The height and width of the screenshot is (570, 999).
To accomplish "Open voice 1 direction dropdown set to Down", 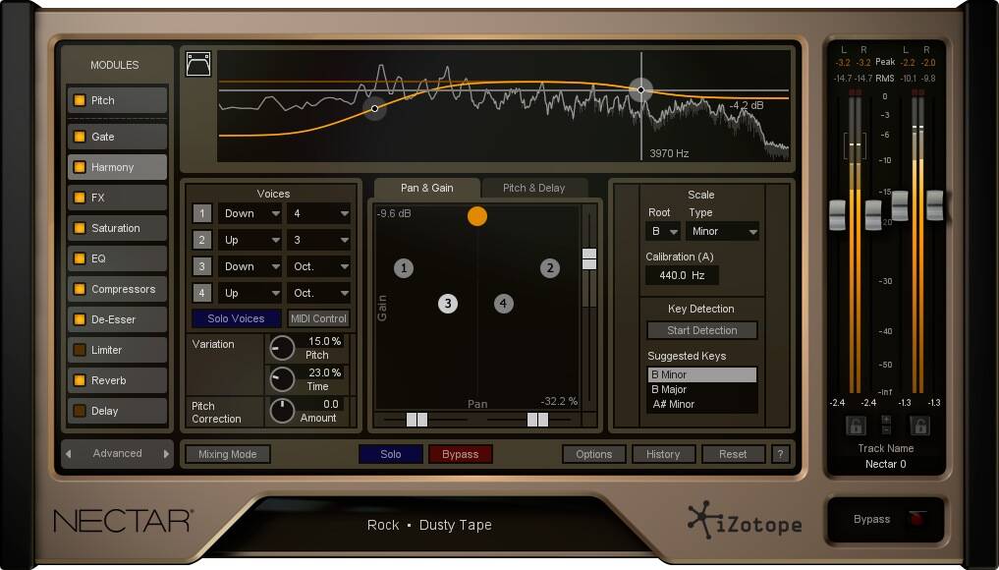I will click(250, 213).
